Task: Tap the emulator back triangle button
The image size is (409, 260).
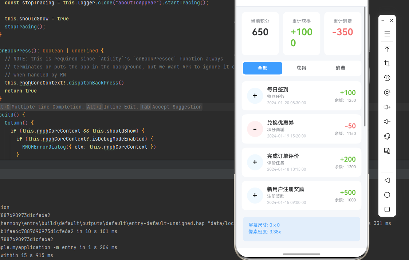Action: coord(387,180)
